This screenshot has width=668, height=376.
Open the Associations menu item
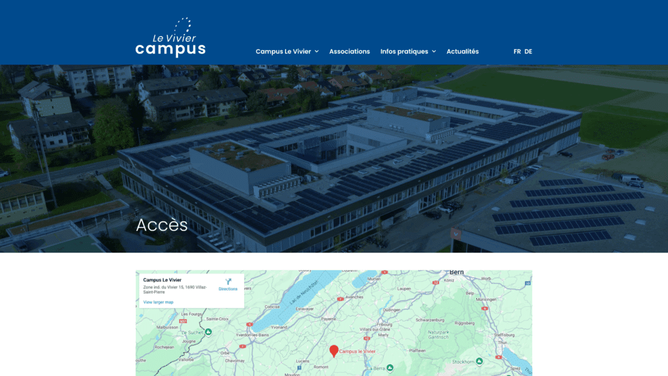pyautogui.click(x=349, y=52)
